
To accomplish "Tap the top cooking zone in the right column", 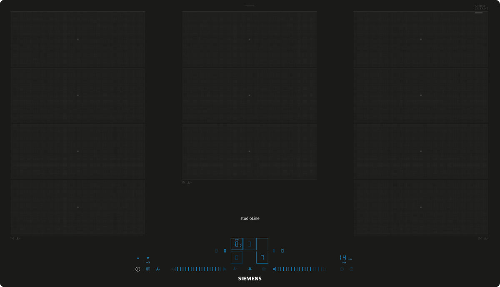I will pyautogui.click(x=421, y=39).
